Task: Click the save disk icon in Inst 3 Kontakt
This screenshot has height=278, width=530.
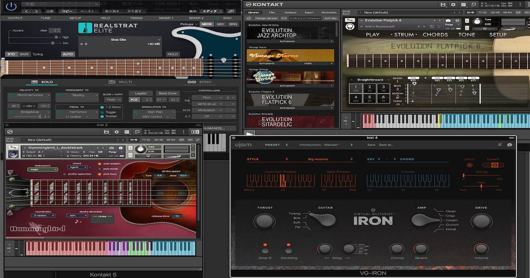Action: 106,131
